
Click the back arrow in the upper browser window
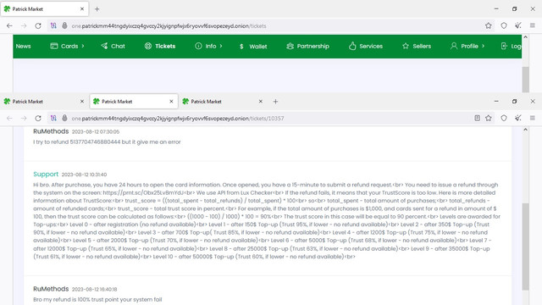(x=9, y=25)
